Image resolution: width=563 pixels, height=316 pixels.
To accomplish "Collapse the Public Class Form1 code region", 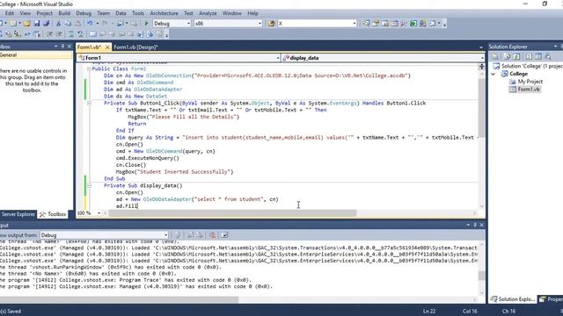I will (x=89, y=68).
